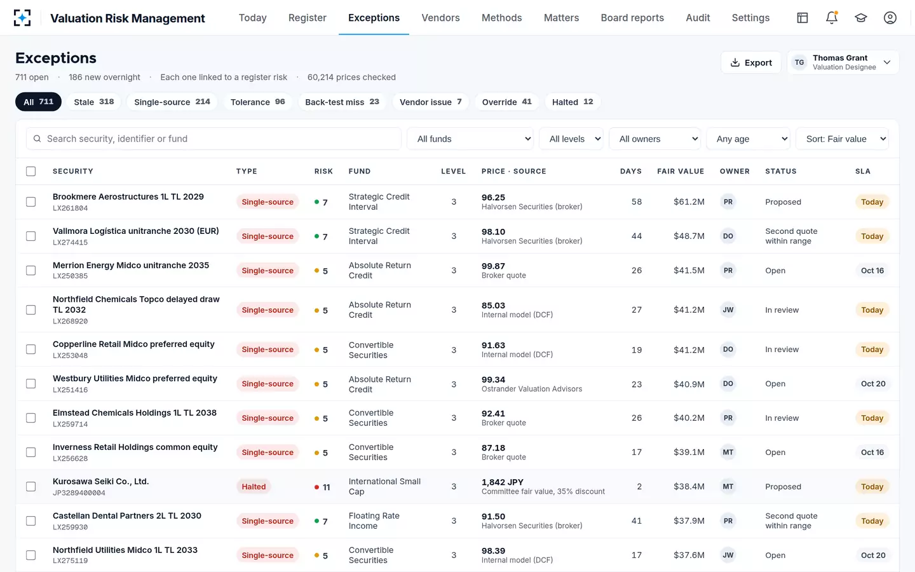The width and height of the screenshot is (915, 572).
Task: Click the graduation cap help icon
Action: [861, 18]
